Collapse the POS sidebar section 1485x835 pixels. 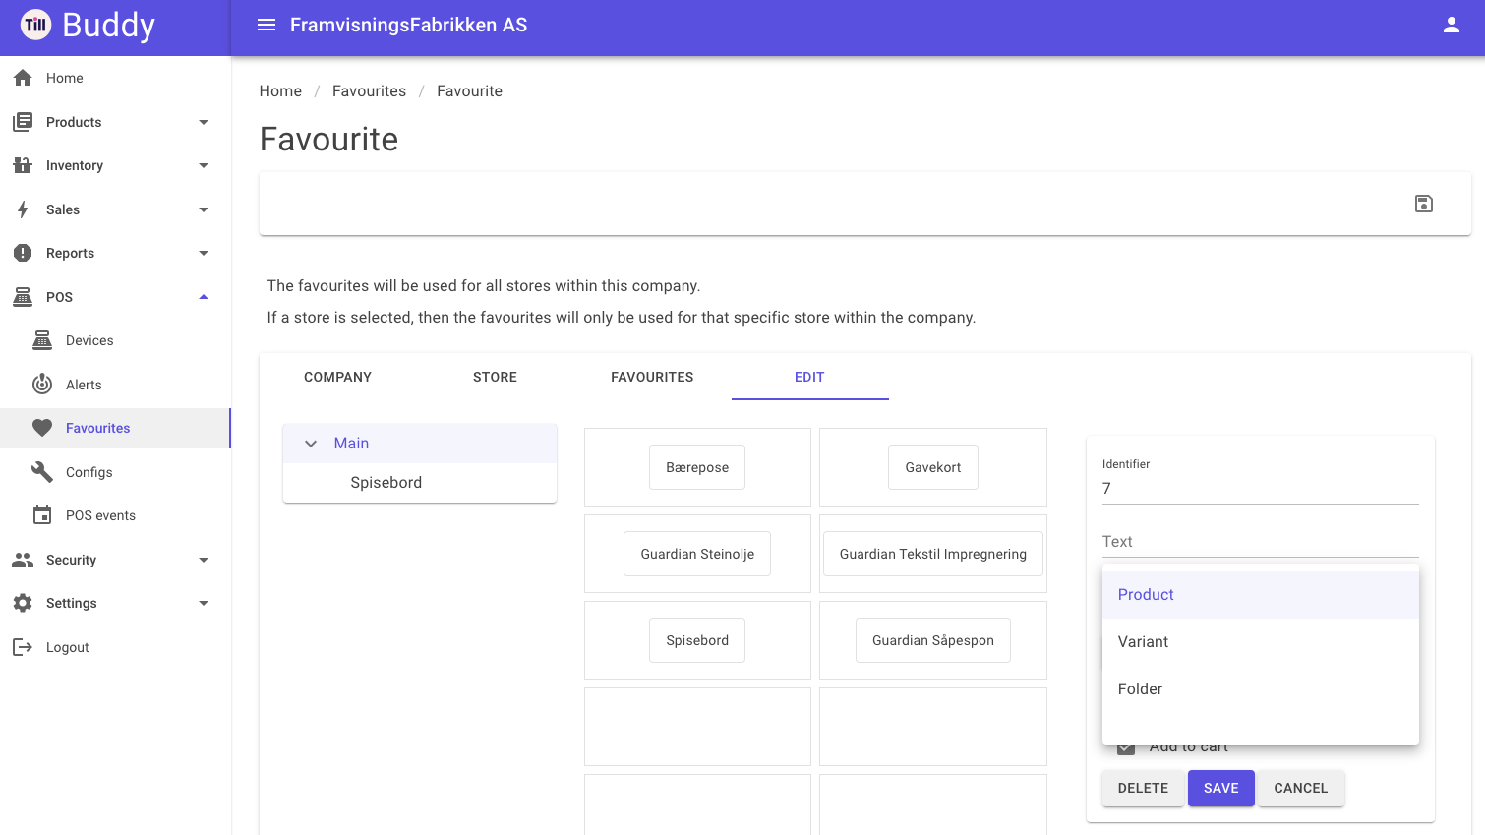point(204,297)
